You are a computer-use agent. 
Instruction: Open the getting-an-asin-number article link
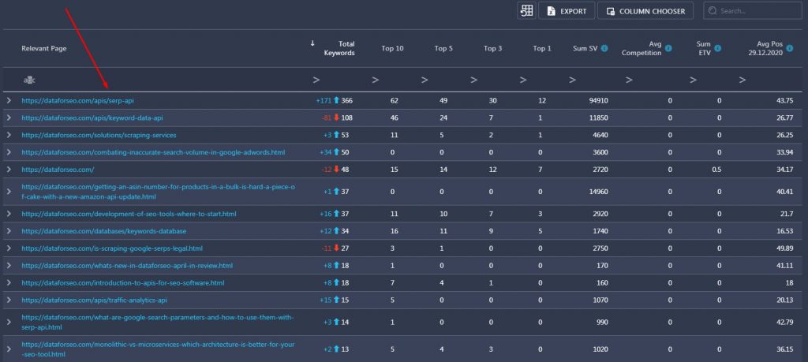[x=158, y=192]
